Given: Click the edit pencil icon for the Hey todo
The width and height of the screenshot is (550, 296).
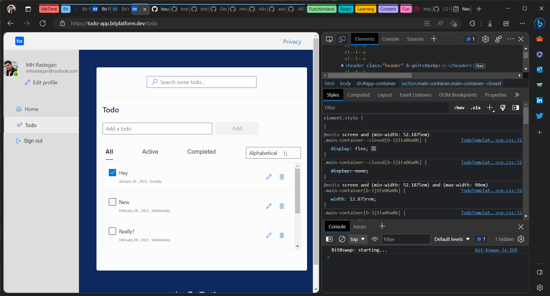Looking at the screenshot, I should coord(269,177).
